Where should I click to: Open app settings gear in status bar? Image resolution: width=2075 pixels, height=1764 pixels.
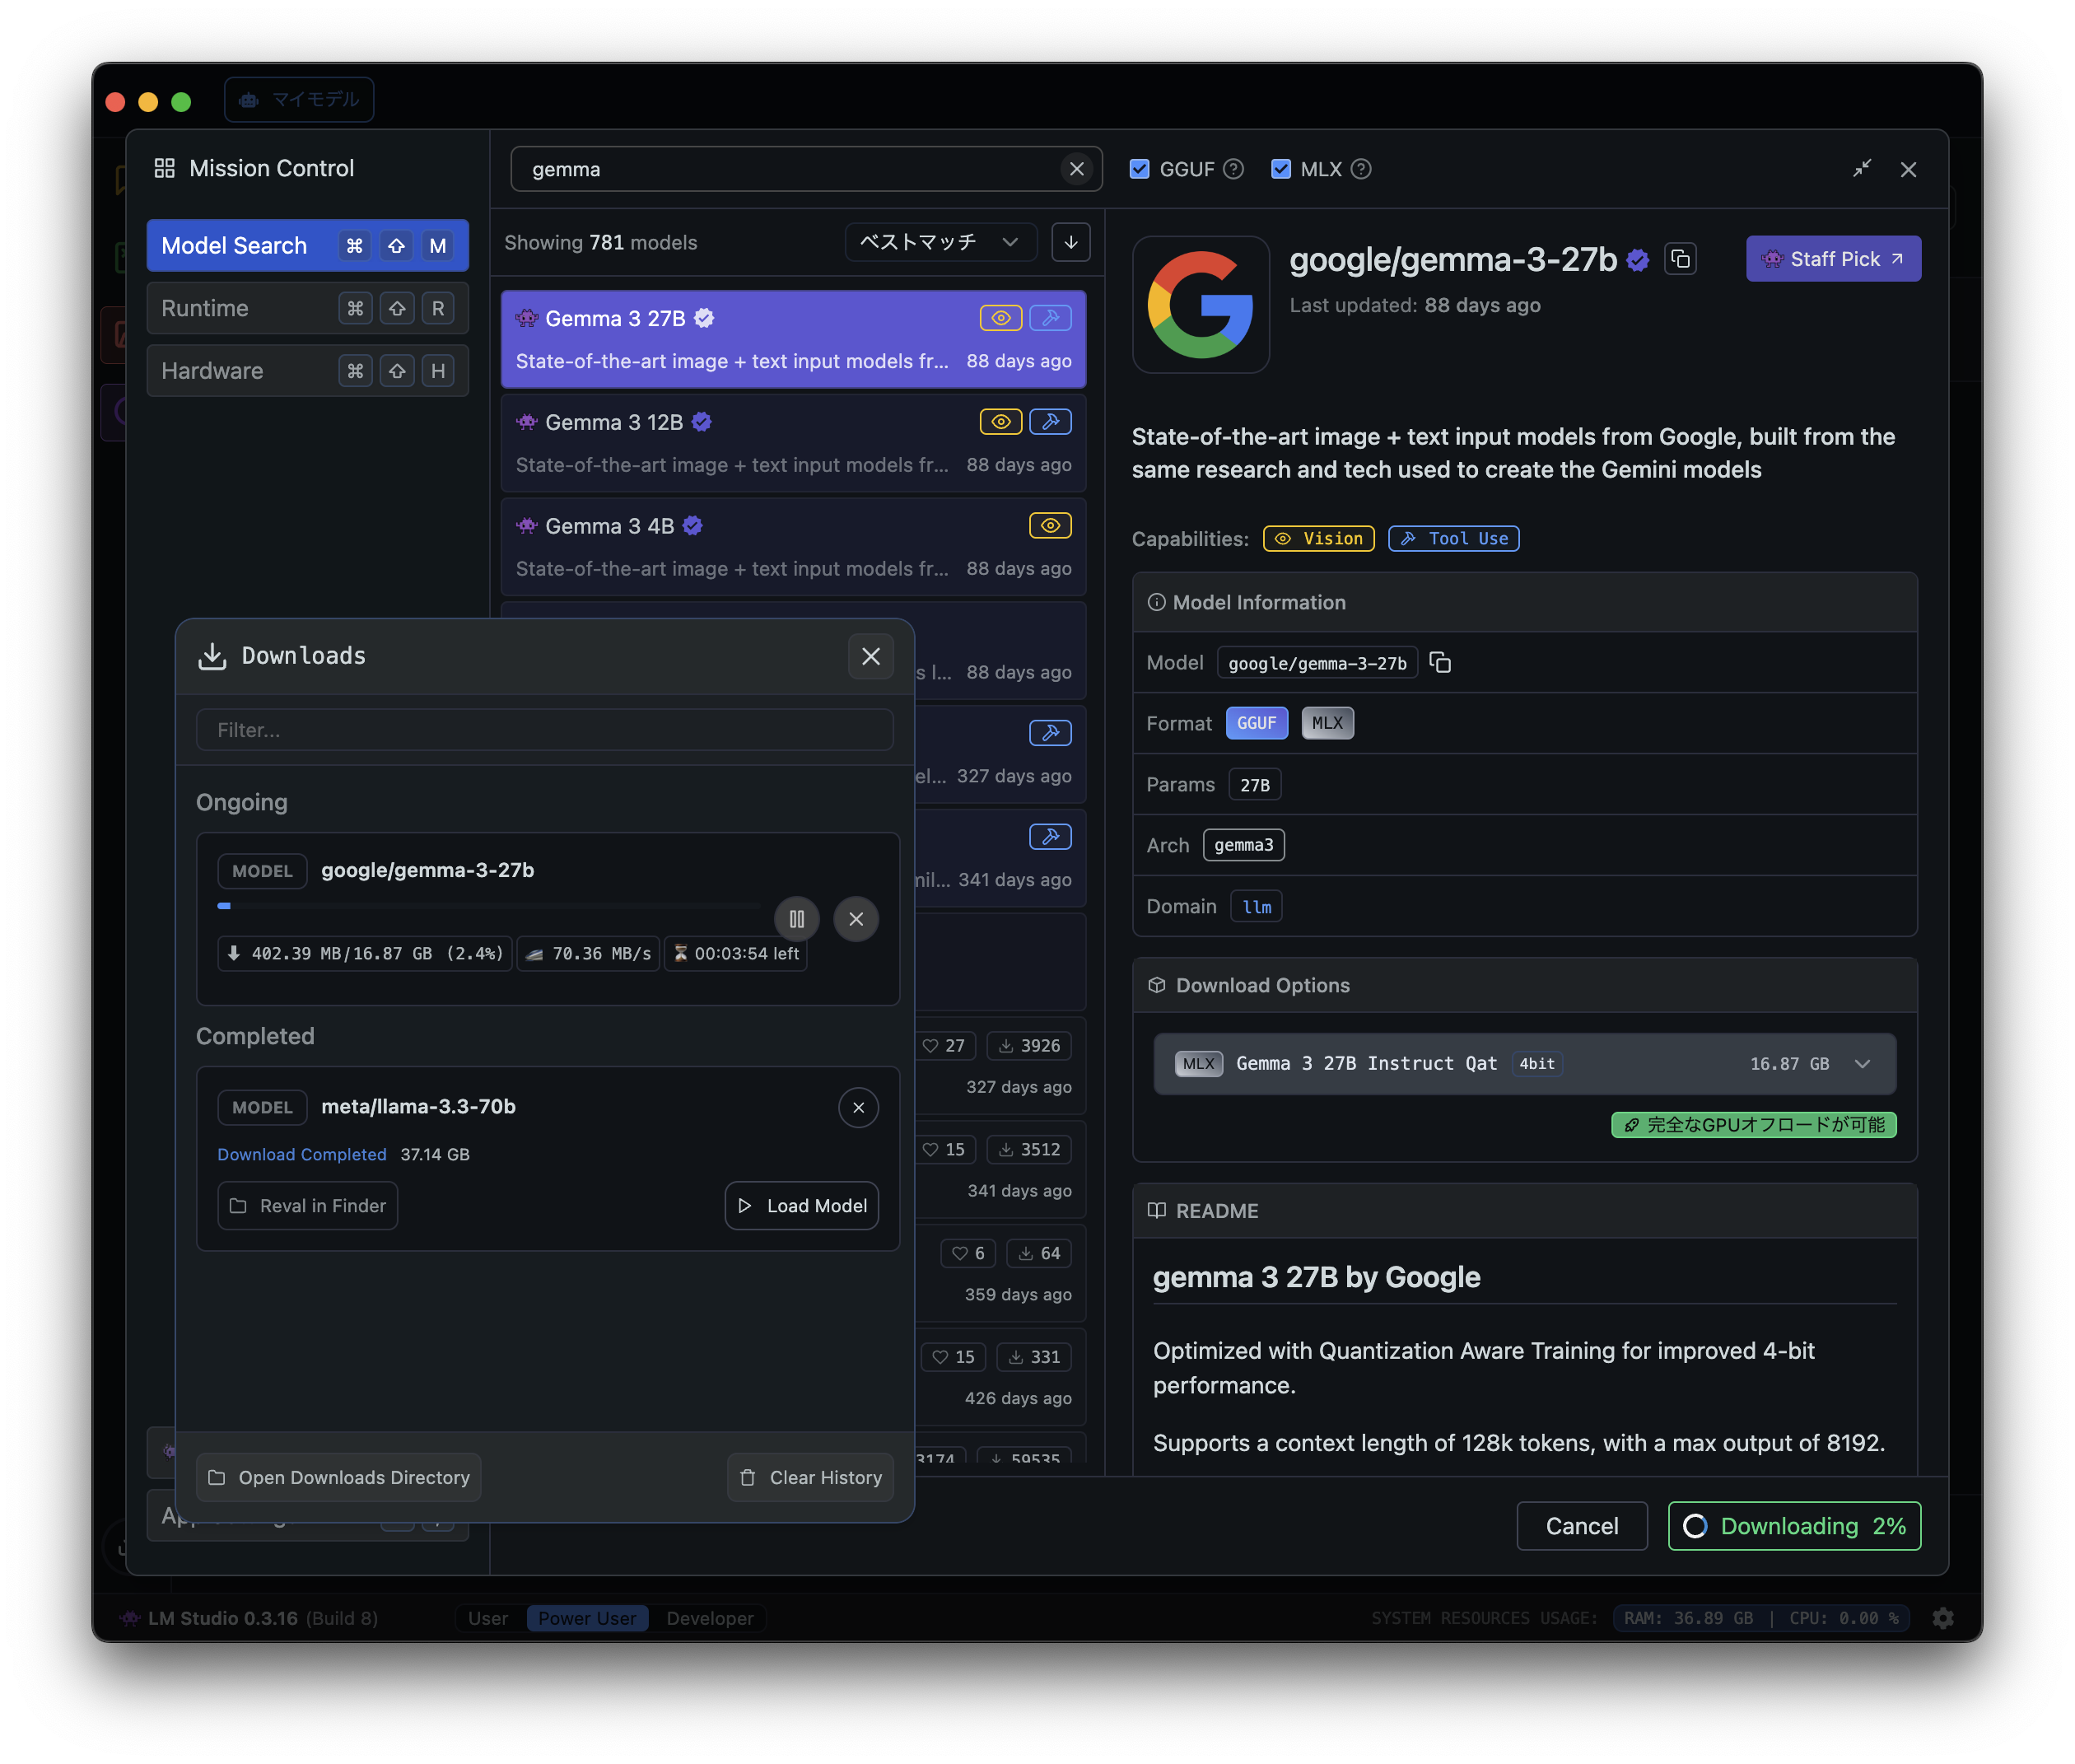pyautogui.click(x=1943, y=1618)
